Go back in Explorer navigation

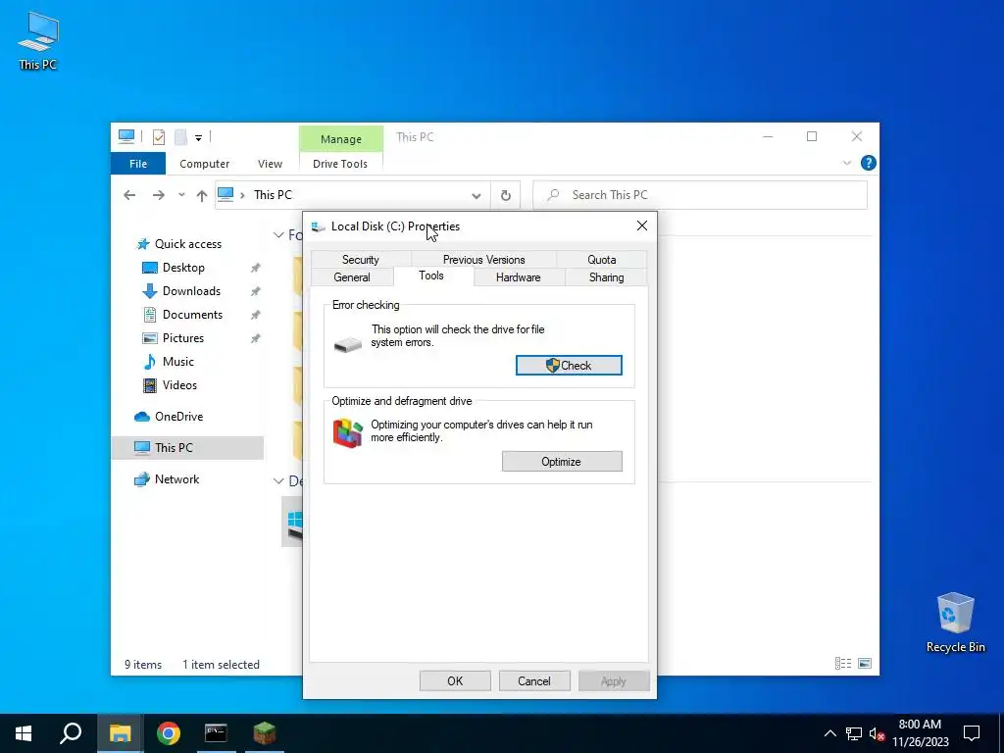point(129,195)
